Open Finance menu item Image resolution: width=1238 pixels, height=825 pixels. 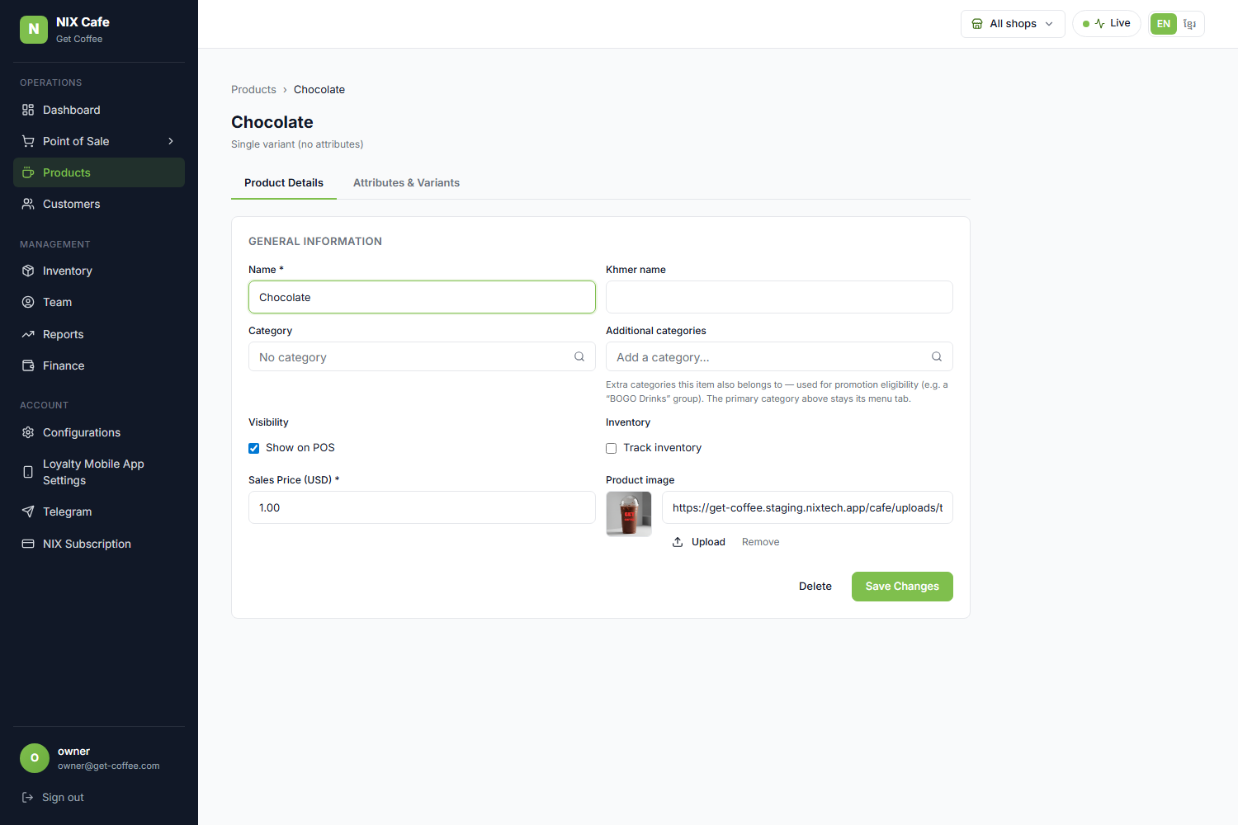coord(99,365)
